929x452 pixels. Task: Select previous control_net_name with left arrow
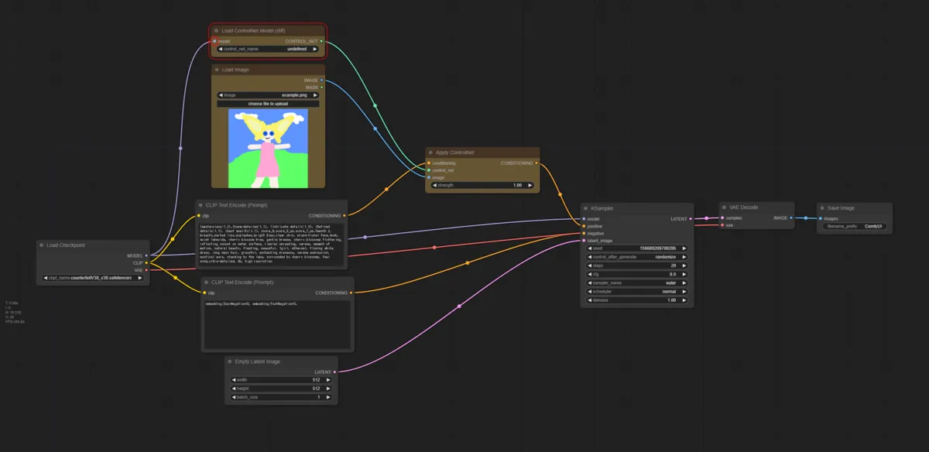click(x=221, y=49)
